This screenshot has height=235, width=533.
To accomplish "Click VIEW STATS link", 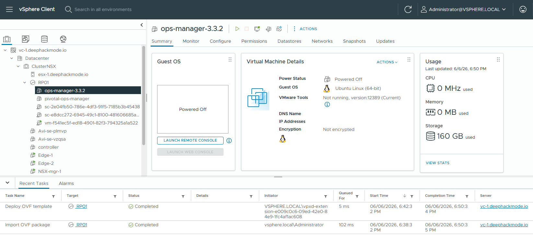I will pos(437,163).
